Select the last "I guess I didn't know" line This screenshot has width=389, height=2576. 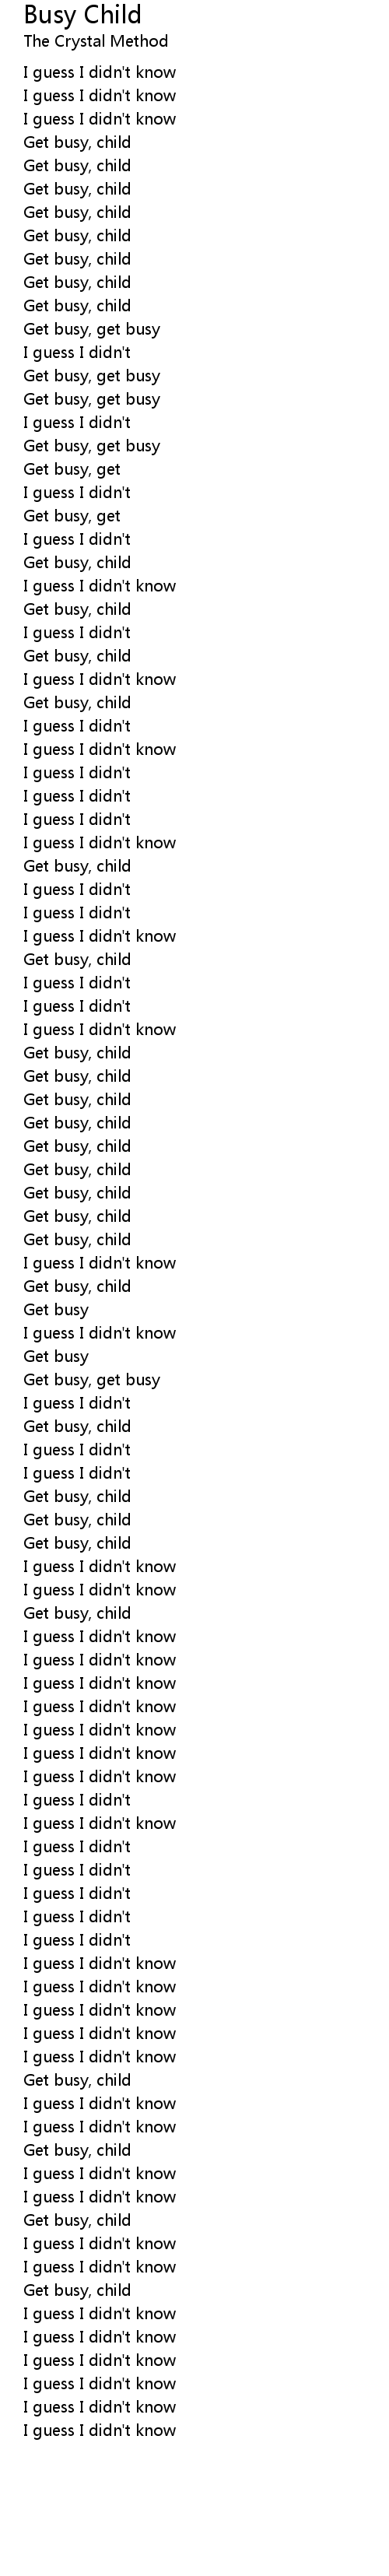pos(100,2431)
